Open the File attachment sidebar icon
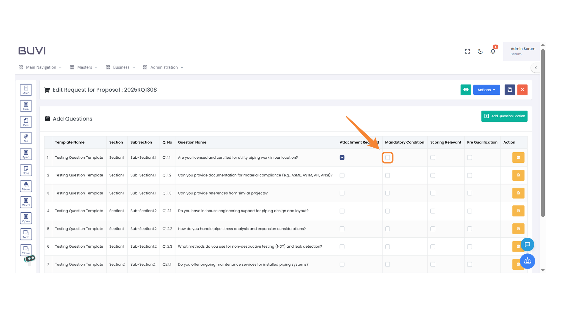 pos(26,138)
